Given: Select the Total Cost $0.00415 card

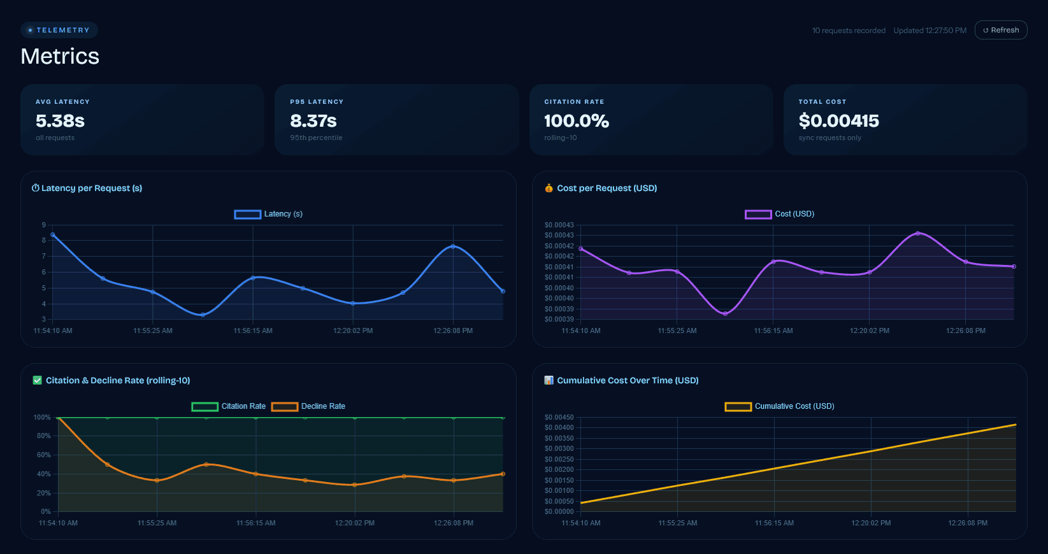Looking at the screenshot, I should click(x=905, y=120).
